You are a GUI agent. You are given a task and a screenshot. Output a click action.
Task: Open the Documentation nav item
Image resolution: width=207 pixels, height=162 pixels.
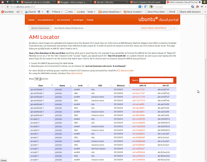pos(46,20)
